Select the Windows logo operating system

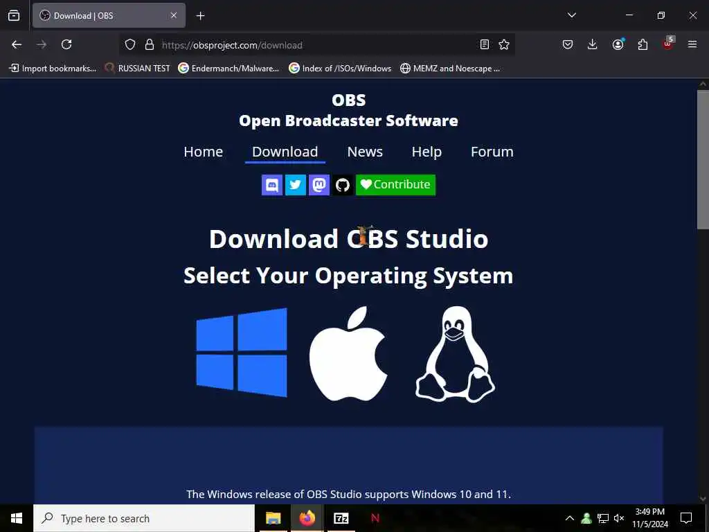[x=242, y=353]
